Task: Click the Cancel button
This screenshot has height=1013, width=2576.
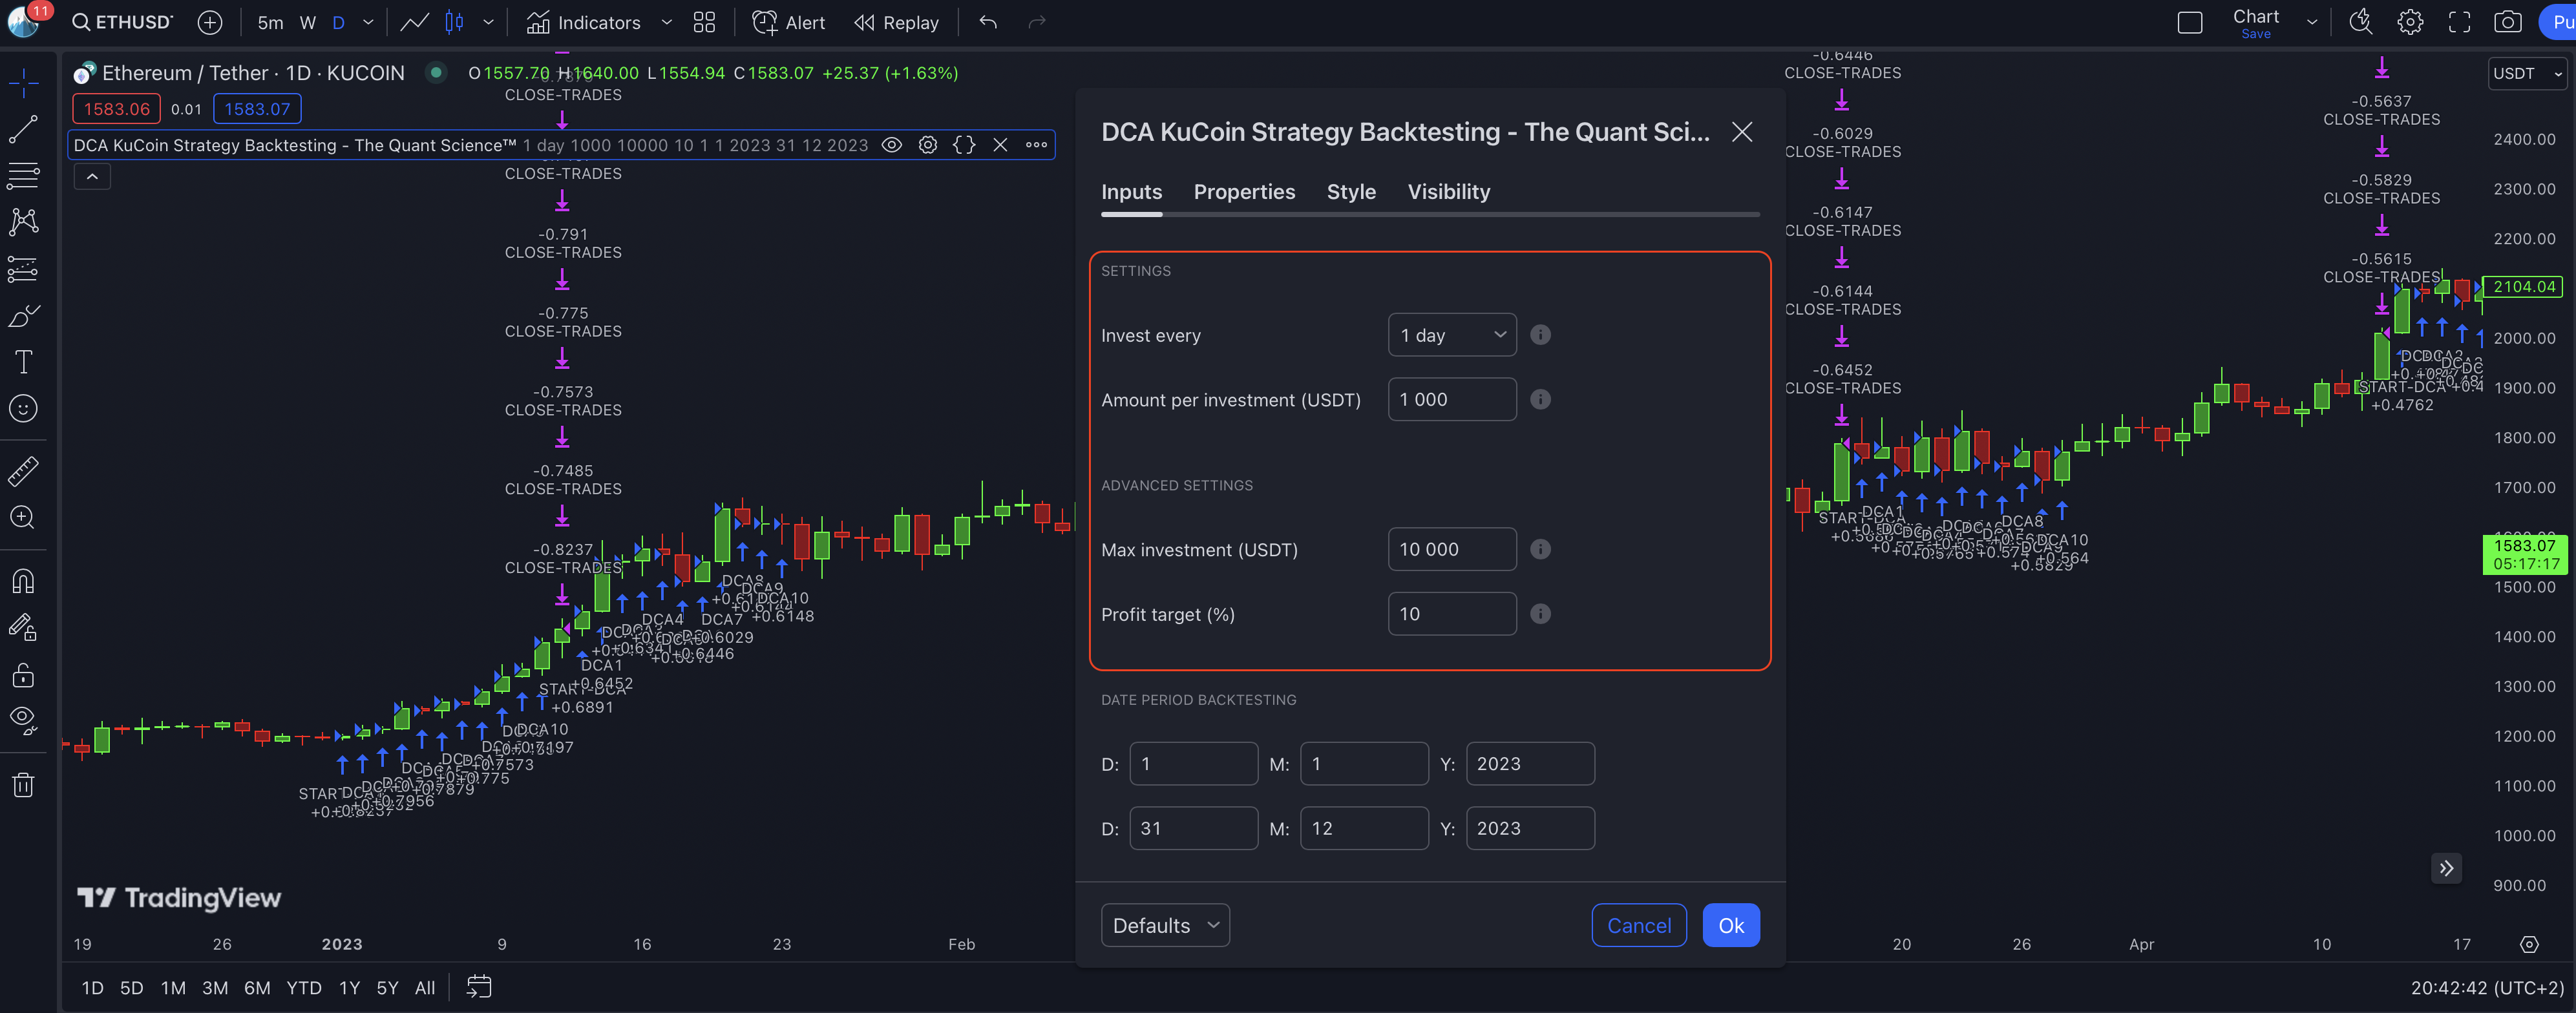Action: click(x=1638, y=925)
